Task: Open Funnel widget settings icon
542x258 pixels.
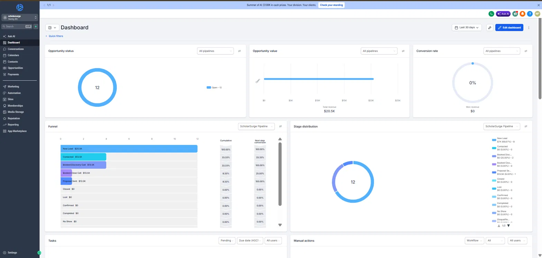Action: coord(280,127)
